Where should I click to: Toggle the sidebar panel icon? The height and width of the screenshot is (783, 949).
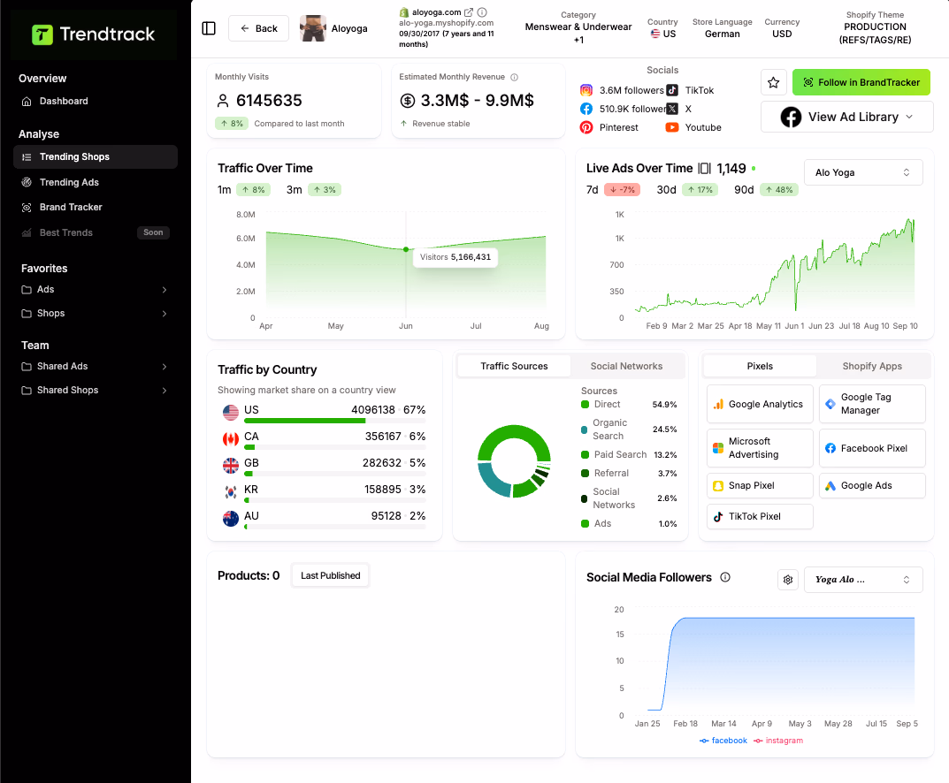tap(209, 28)
